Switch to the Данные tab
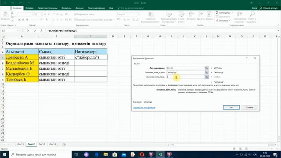Viewport: 281px width, 158px height. 79,8
